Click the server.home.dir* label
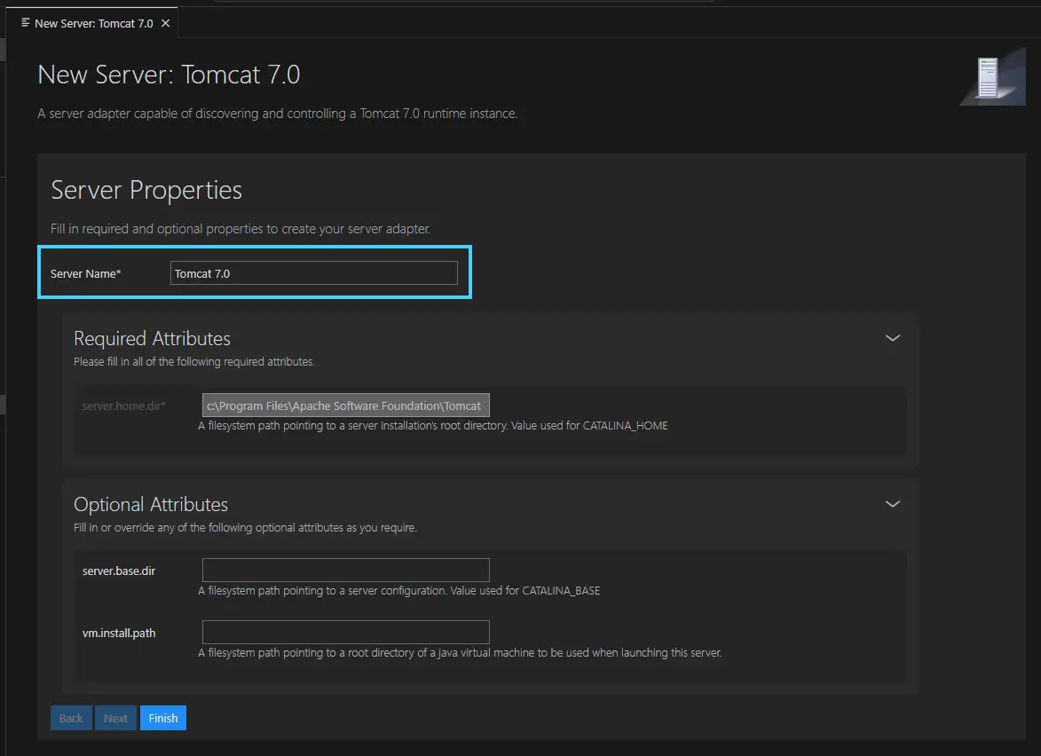Viewport: 1041px width, 756px height. [x=123, y=406]
